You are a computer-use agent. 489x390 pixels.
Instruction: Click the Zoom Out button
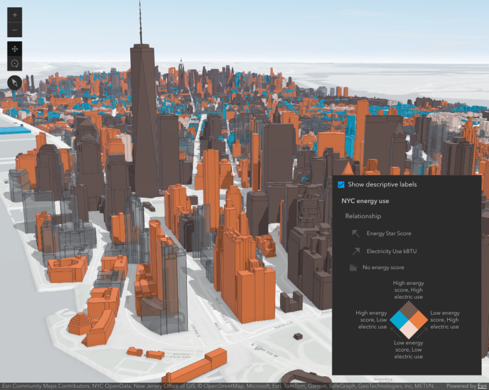point(13,29)
